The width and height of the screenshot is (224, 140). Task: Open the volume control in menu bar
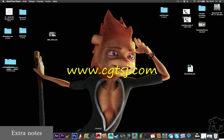pos(187,1)
